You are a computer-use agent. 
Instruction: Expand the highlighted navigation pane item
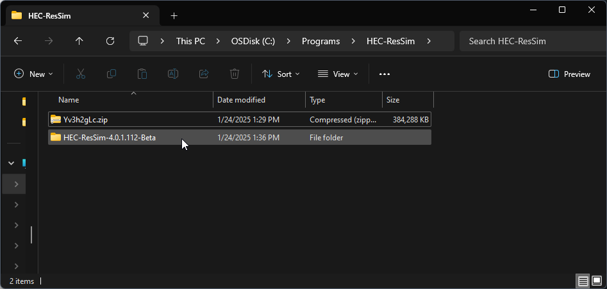(16, 184)
